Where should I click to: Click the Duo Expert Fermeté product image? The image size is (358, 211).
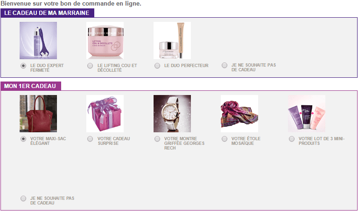coord(38,41)
